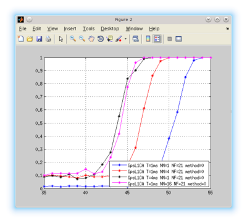Expand the Brush tool dropdown arrow
Screen dimensions: 247x223
[125, 39]
